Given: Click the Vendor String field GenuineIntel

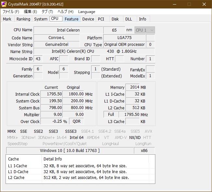Looking at the screenshot, I should click(x=57, y=45).
